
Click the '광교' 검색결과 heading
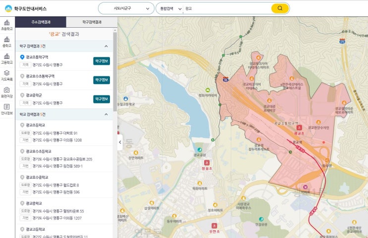[x=64, y=34]
